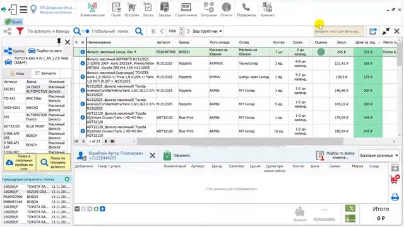Click the blue plus icon under order table
Viewport: 404px width, 227px height.
[x=102, y=209]
